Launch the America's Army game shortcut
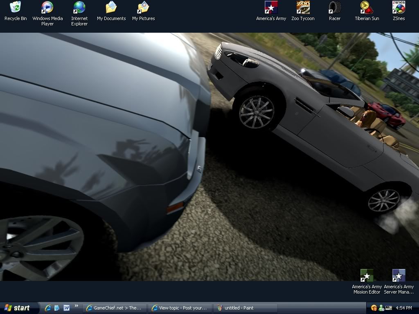This screenshot has width=419, height=314. pyautogui.click(x=271, y=11)
